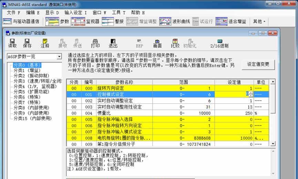Click the 设定值变更 button
Image resolution: width=298 pixels, height=179 pixels.
coord(258,64)
